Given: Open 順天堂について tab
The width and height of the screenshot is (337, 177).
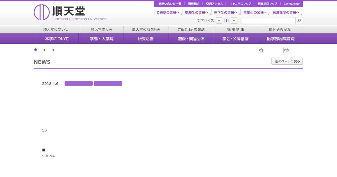Looking at the screenshot, I should click(56, 29).
